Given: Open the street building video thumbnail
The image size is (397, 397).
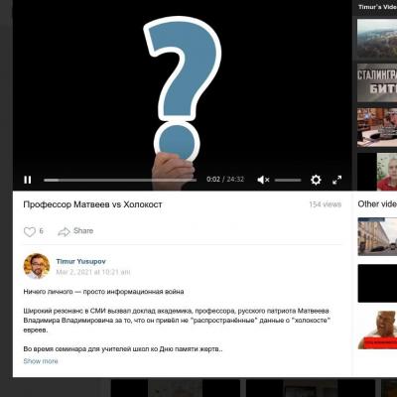Looking at the screenshot, I should click(x=377, y=236).
